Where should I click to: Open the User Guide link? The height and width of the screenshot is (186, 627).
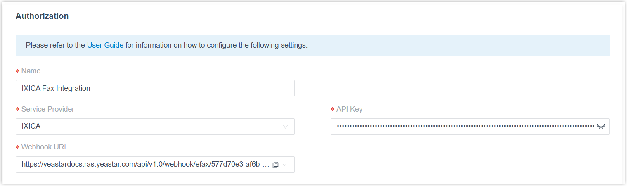(x=105, y=45)
